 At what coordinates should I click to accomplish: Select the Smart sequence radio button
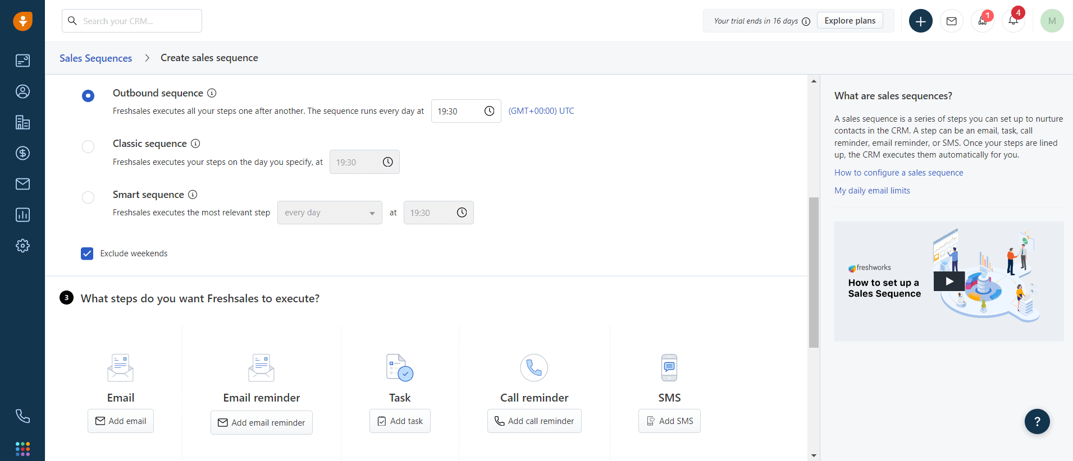pyautogui.click(x=88, y=197)
